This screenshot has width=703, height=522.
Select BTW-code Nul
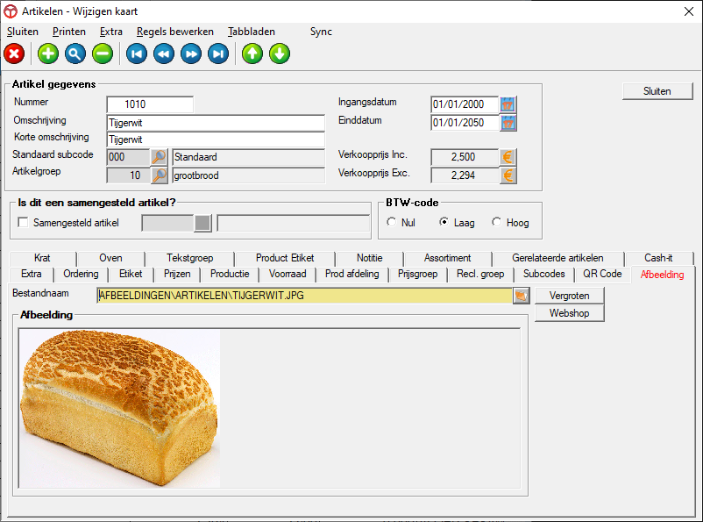pos(392,222)
